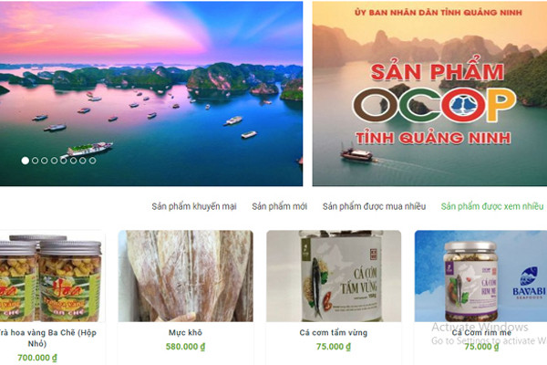Click the 580.000 đ price of Mực khô
547x365 pixels.
point(186,347)
